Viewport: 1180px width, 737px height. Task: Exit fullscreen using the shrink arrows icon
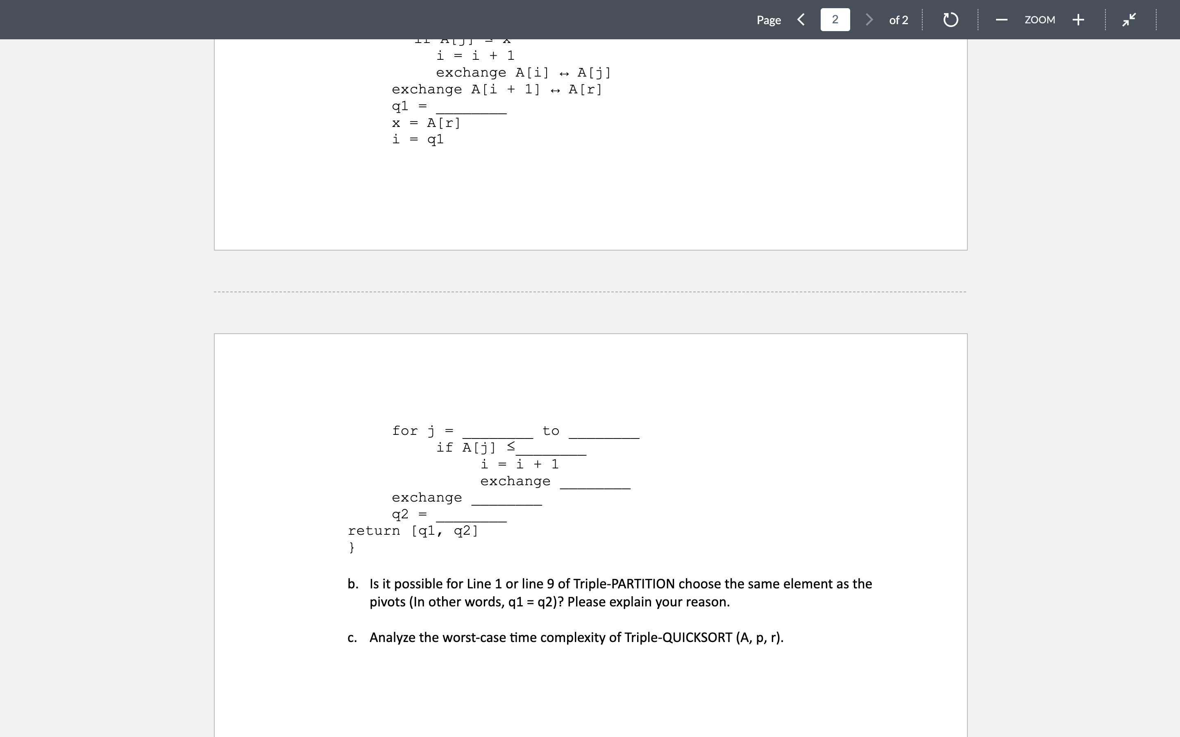pyautogui.click(x=1128, y=20)
